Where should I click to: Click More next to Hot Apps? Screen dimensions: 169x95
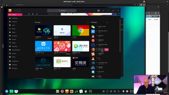coord(88,22)
